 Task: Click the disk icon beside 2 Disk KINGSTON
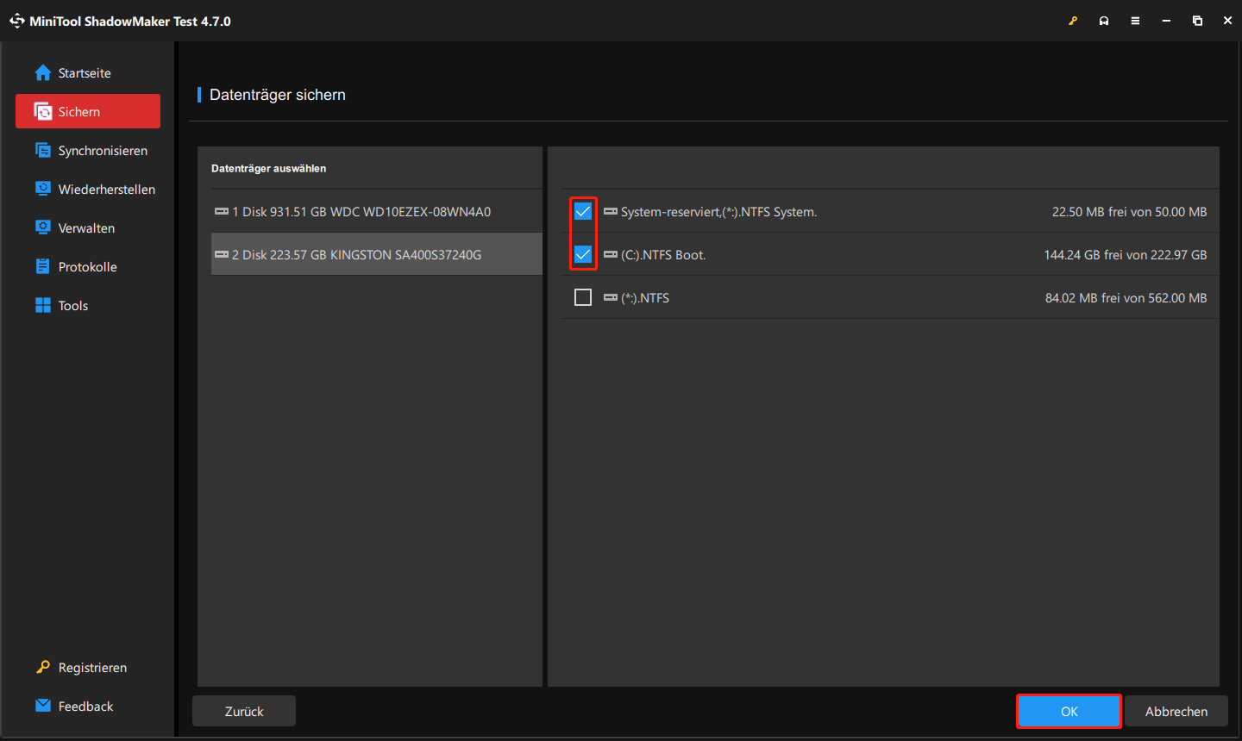pyautogui.click(x=222, y=254)
